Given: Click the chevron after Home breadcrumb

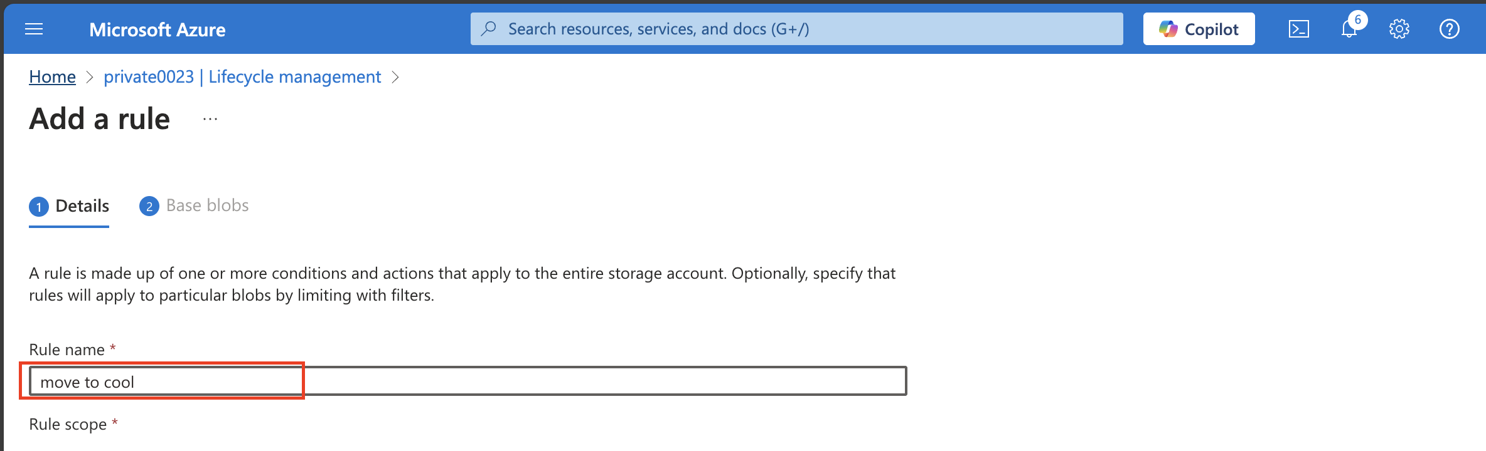Looking at the screenshot, I should coord(90,77).
